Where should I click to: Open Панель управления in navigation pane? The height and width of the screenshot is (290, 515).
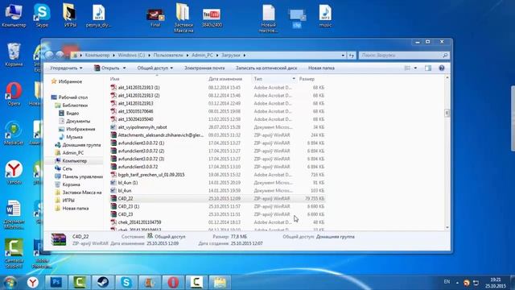tap(79, 176)
